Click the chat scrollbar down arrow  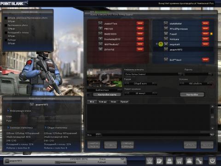(x=212, y=128)
